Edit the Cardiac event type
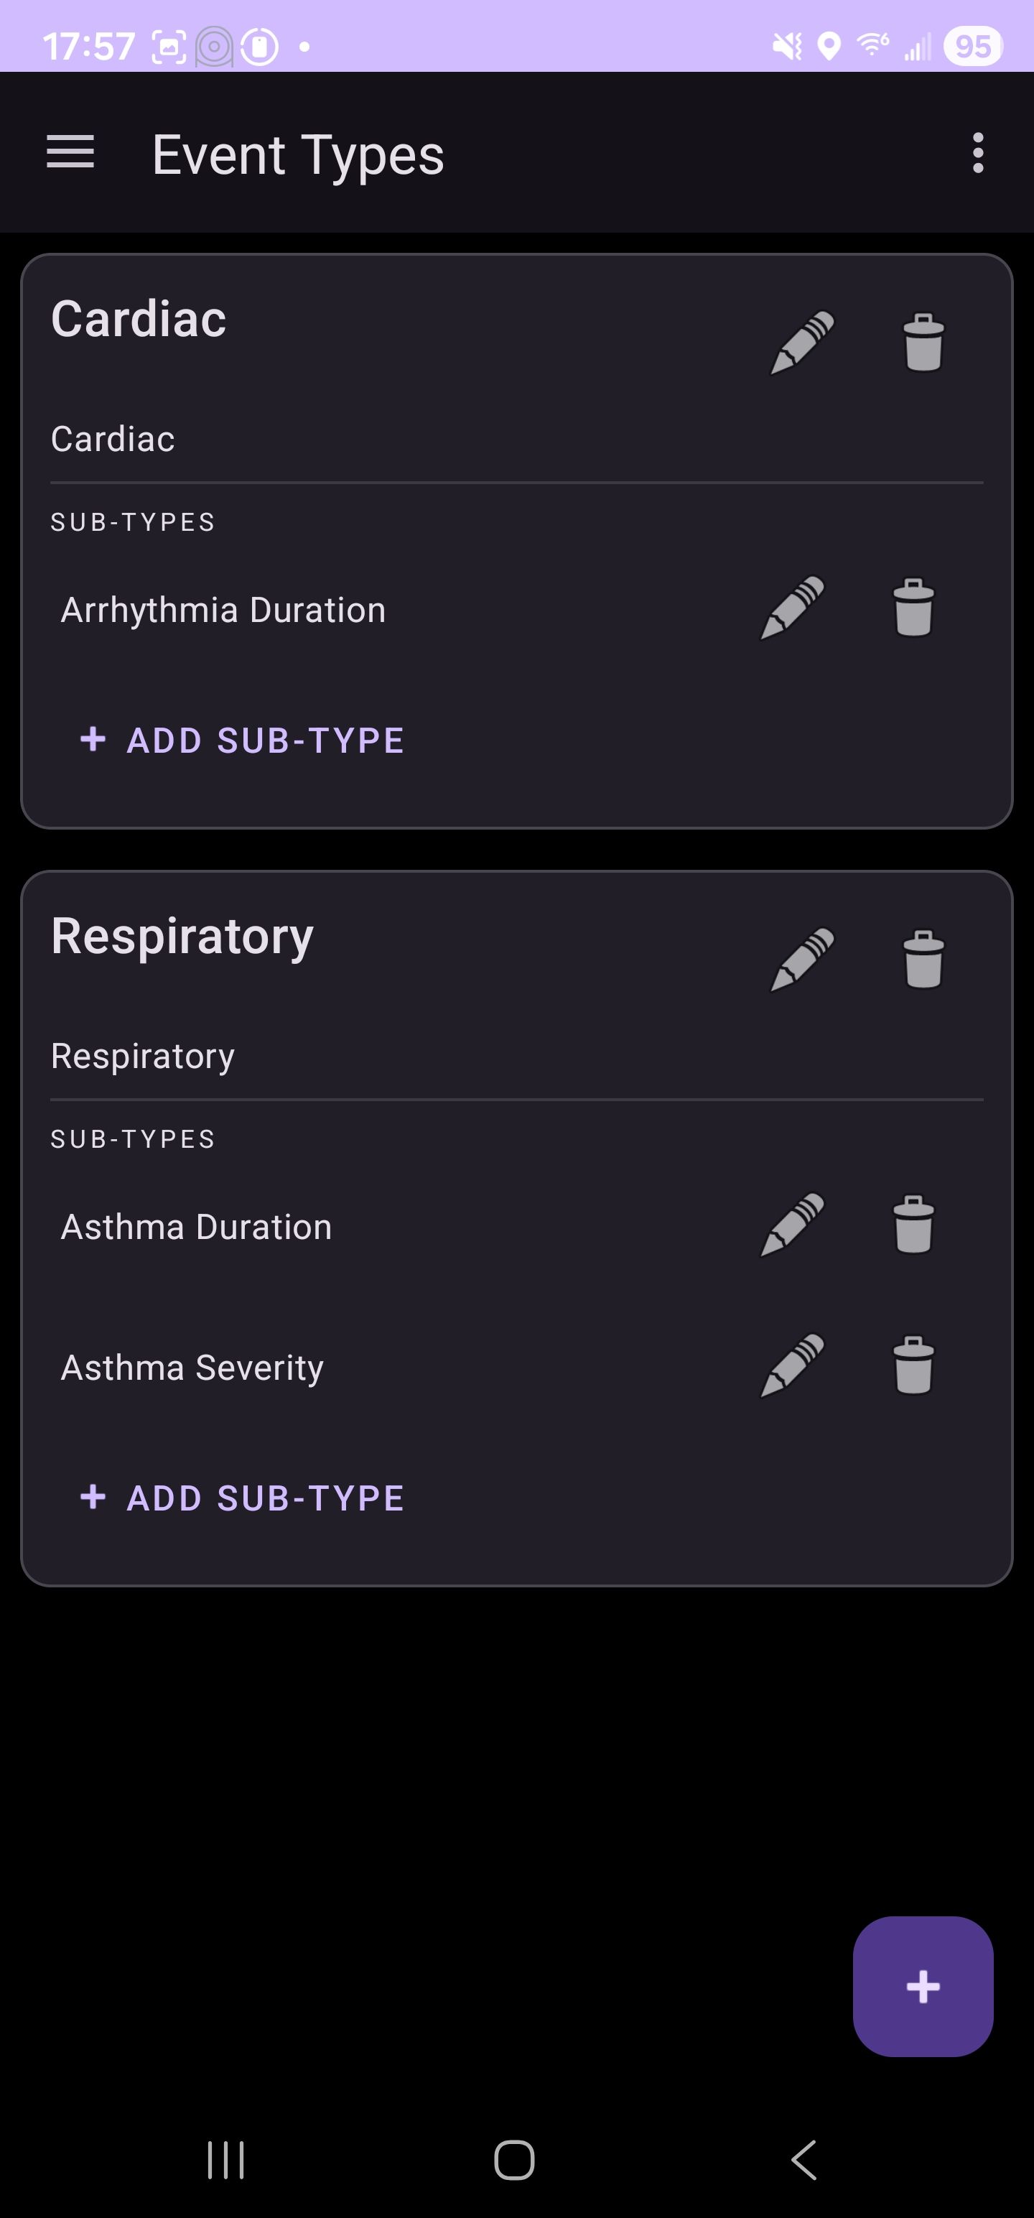Image resolution: width=1034 pixels, height=2218 pixels. tap(801, 342)
